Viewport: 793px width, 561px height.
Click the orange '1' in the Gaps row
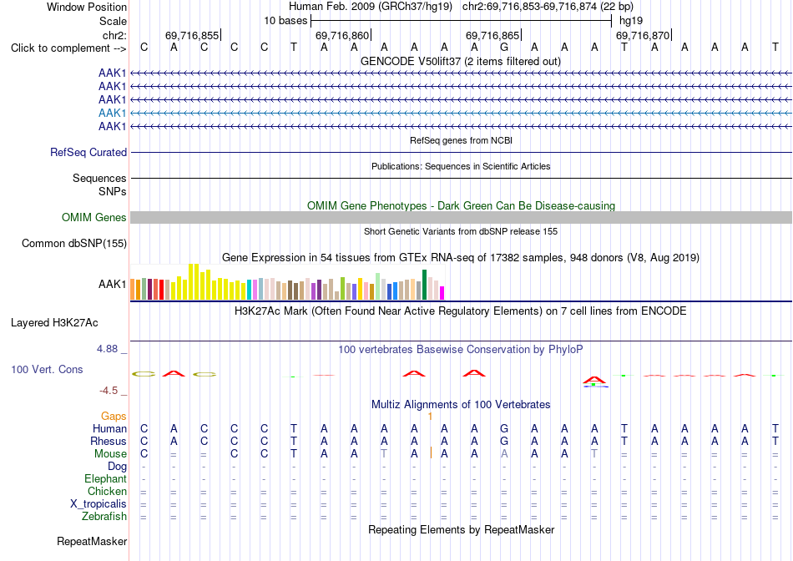[x=430, y=417]
